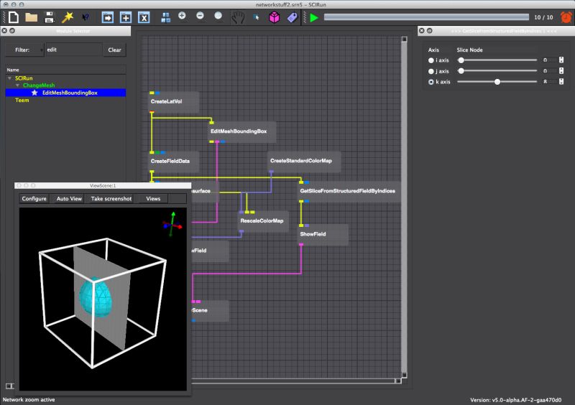Open a network from folder icon
This screenshot has width=575, height=405.
(31, 17)
